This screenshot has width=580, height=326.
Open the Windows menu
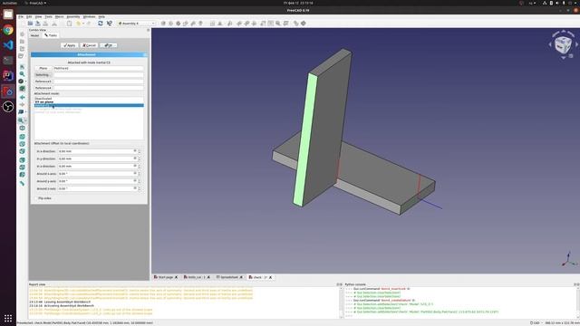pos(89,16)
